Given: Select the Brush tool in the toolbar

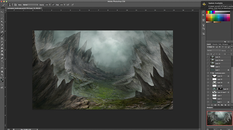Looking at the screenshot, I should [x=2, y=35].
